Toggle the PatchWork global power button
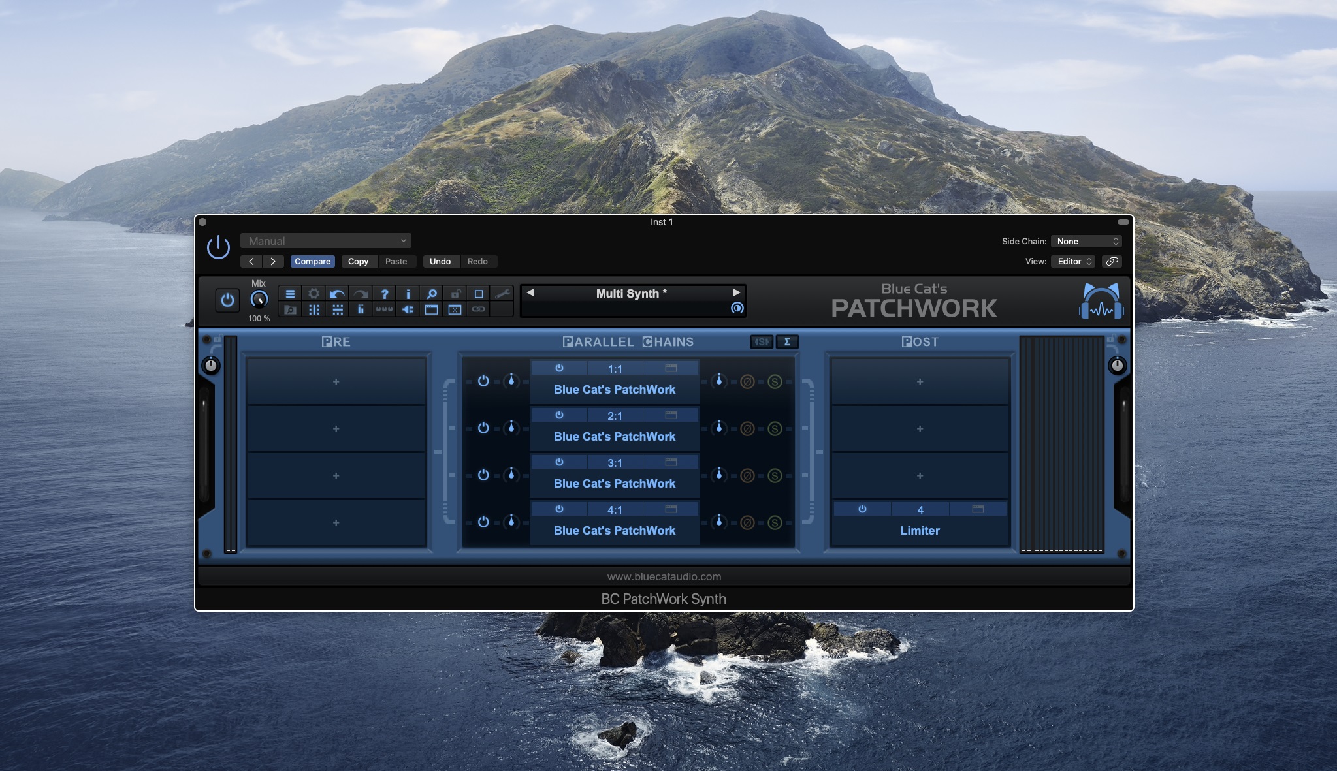1337x771 pixels. coord(227,300)
